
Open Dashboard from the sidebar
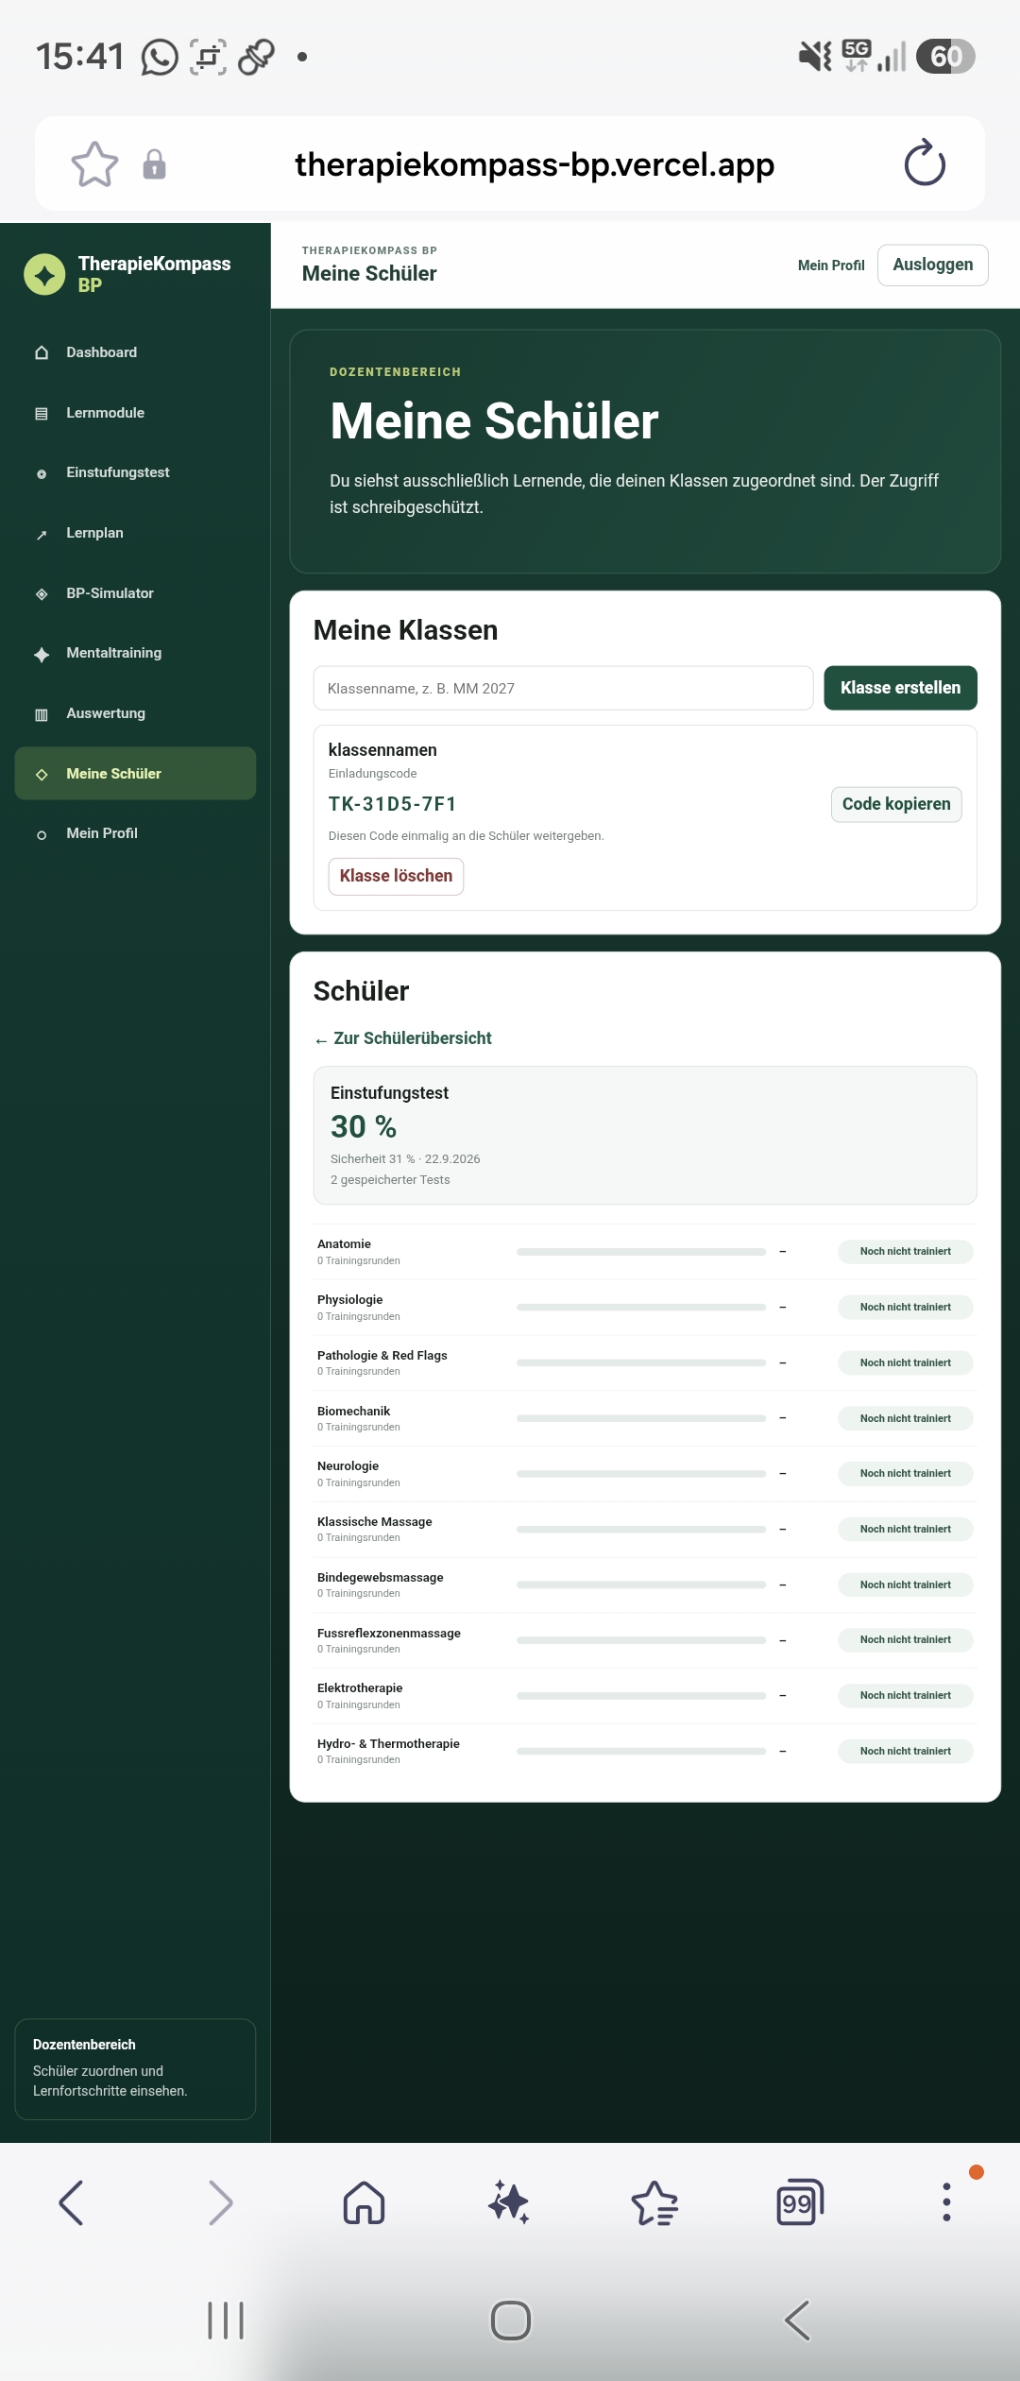pos(135,352)
